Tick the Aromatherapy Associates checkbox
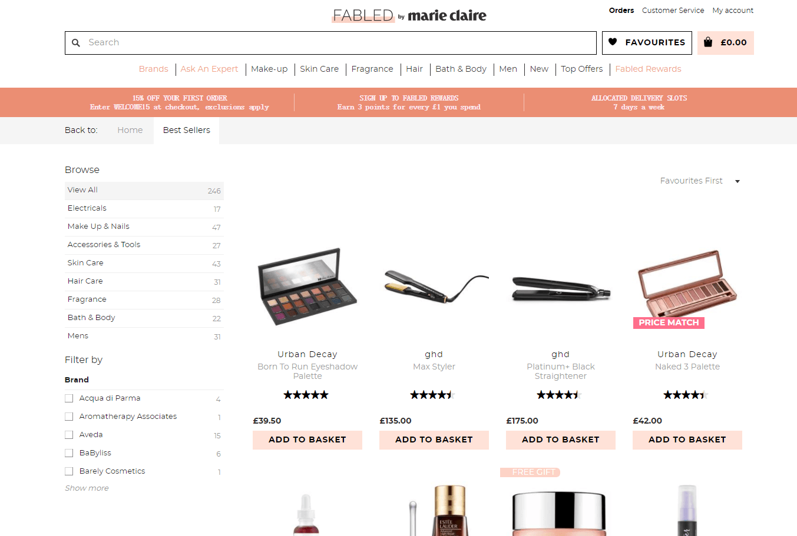 click(x=69, y=417)
